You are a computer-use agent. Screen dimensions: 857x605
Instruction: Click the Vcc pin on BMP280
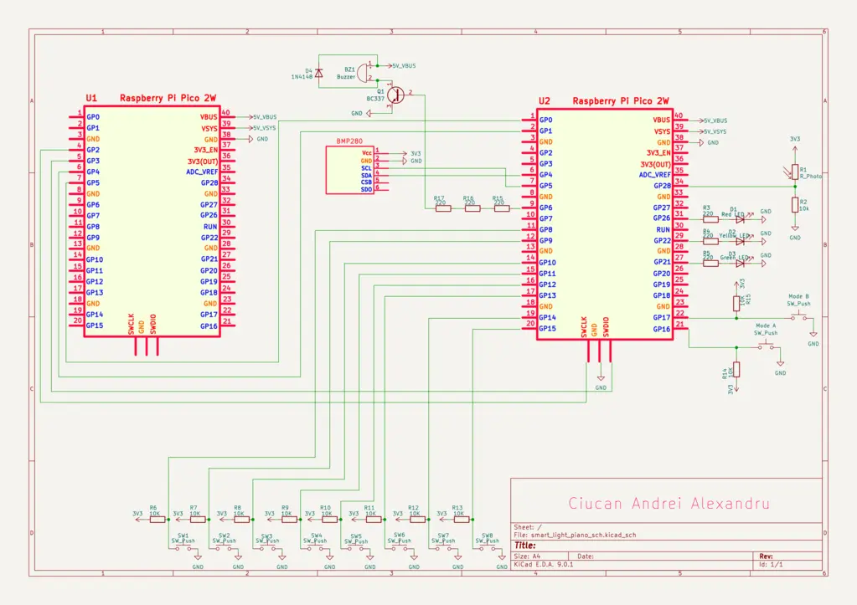pyautogui.click(x=367, y=153)
